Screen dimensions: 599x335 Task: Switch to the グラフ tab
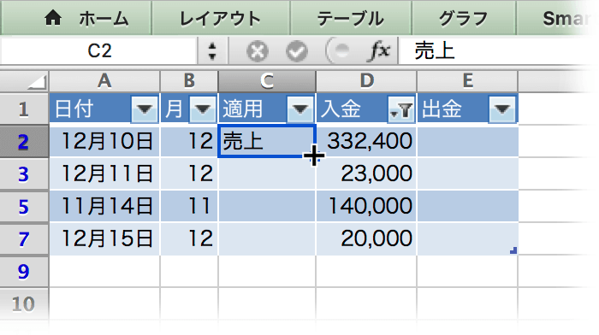tap(464, 18)
